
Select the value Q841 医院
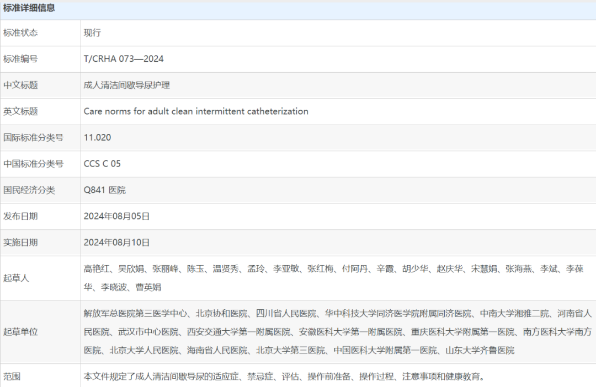(104, 190)
